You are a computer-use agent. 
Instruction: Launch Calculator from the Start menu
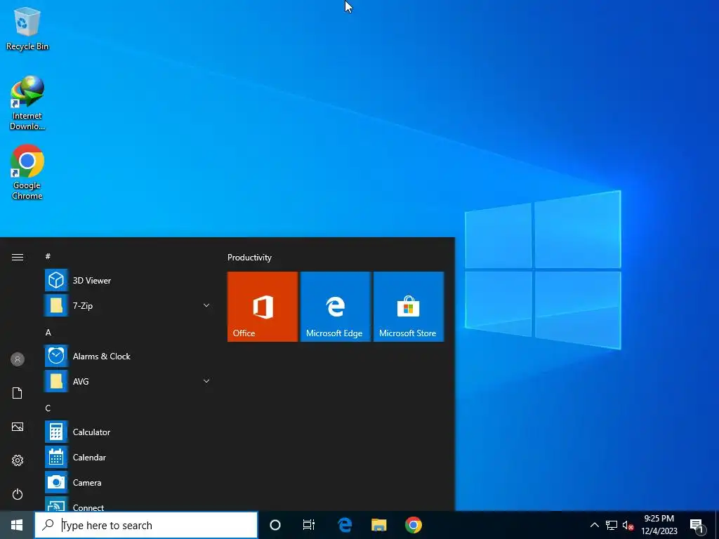pos(128,432)
